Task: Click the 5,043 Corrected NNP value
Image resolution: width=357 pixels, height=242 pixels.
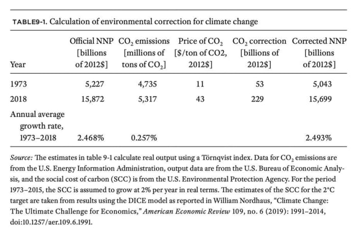Action: pyautogui.click(x=325, y=85)
